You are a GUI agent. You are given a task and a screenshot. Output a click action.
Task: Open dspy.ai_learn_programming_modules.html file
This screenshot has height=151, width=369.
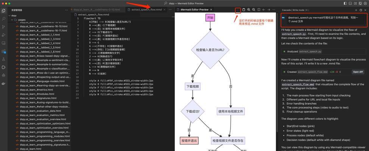click(x=45, y=136)
